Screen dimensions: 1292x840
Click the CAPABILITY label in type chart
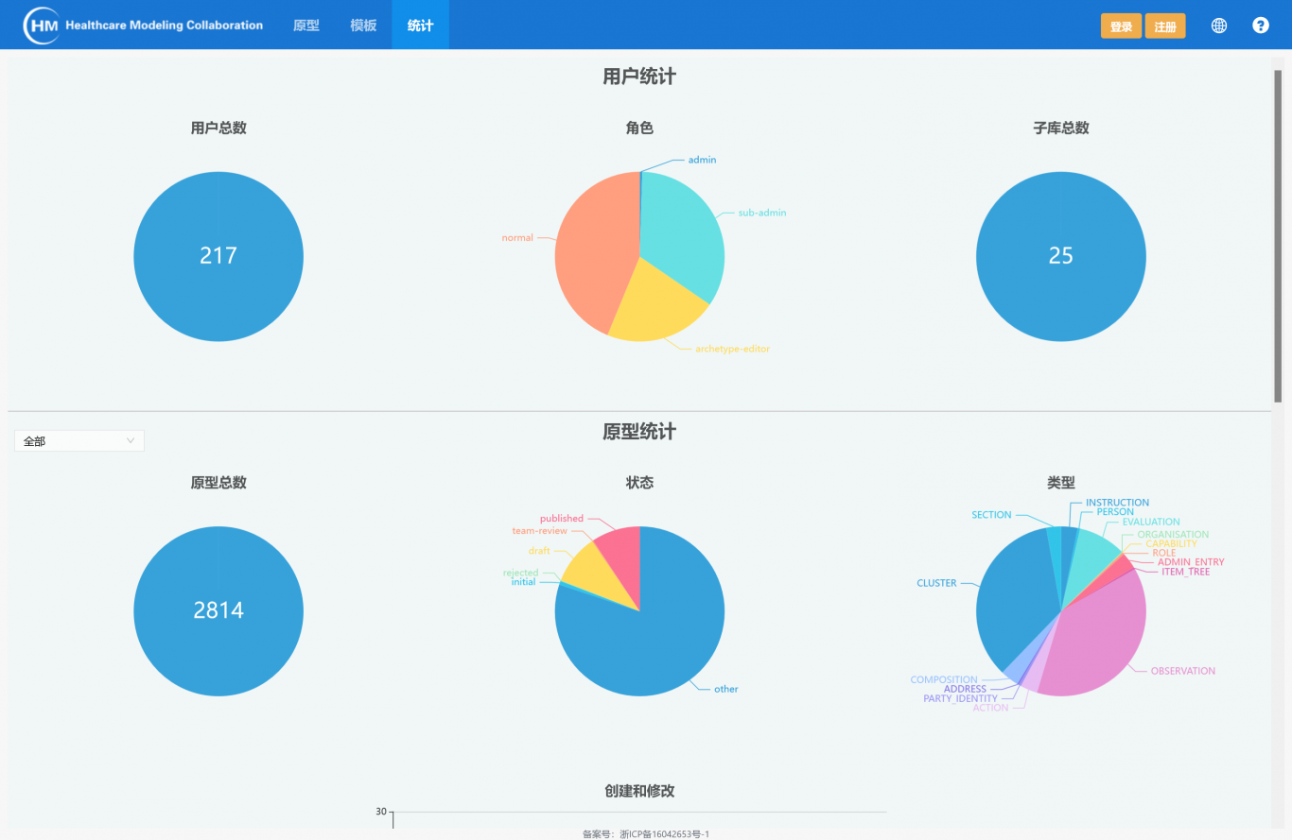[x=1171, y=543]
